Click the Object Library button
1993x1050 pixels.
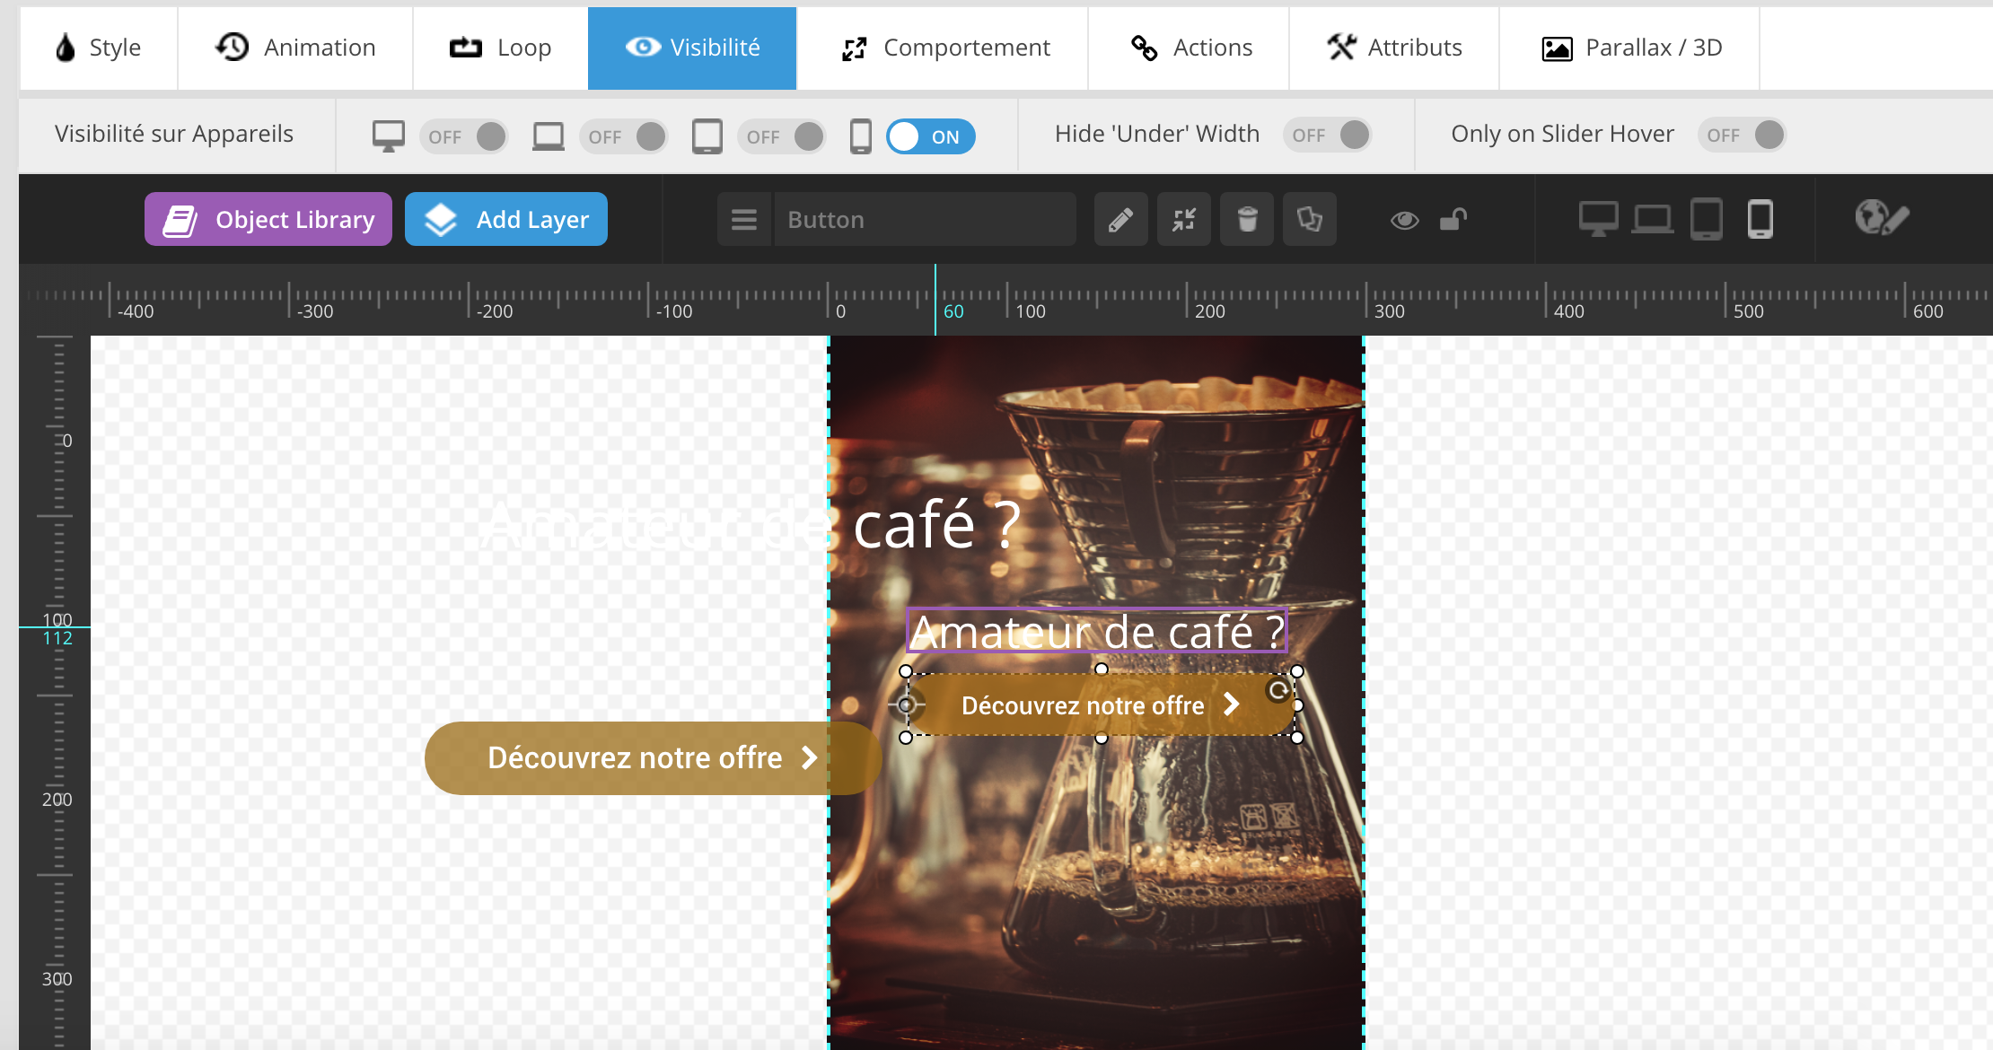(268, 219)
